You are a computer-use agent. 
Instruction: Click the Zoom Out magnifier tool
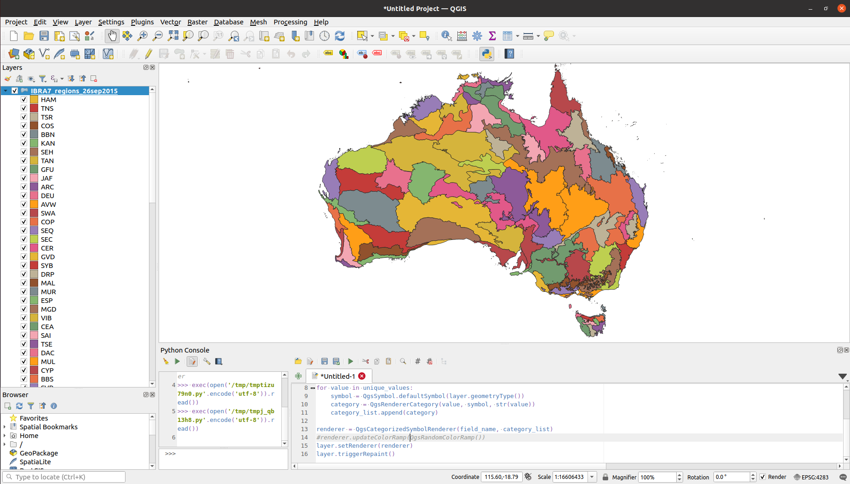(x=158, y=36)
